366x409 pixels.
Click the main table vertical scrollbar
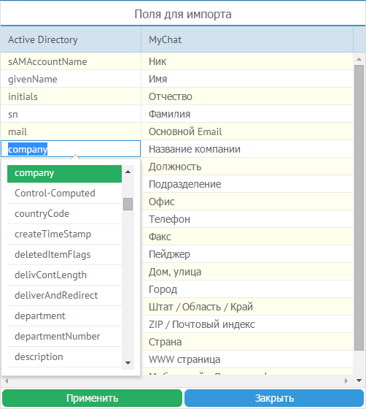pyautogui.click(x=359, y=207)
